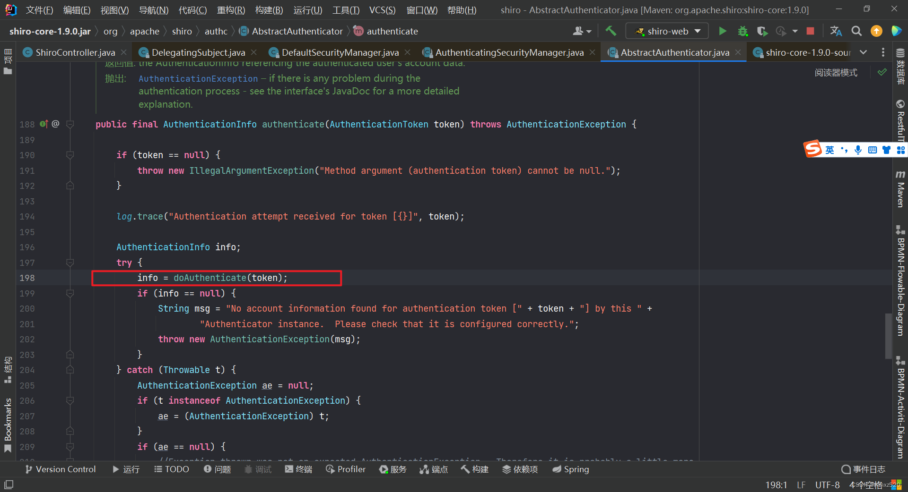Viewport: 908px width, 492px height.
Task: Click the inspection green checkmark indicator
Action: 882,72
